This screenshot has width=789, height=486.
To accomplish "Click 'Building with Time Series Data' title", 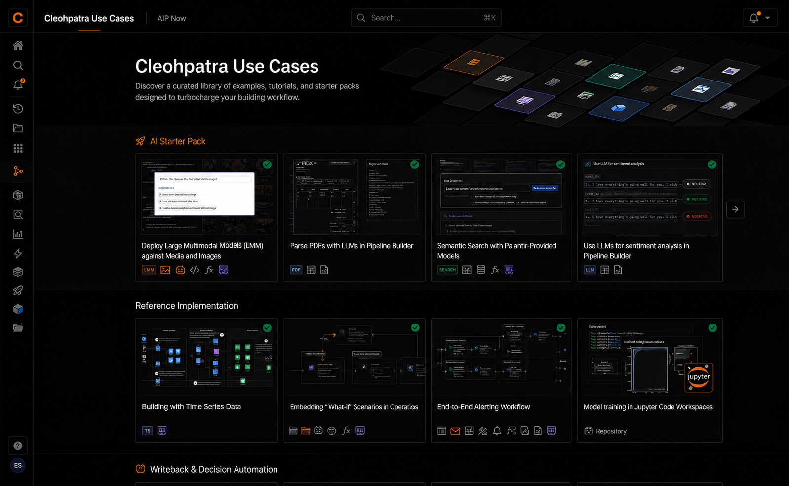I will pos(191,407).
